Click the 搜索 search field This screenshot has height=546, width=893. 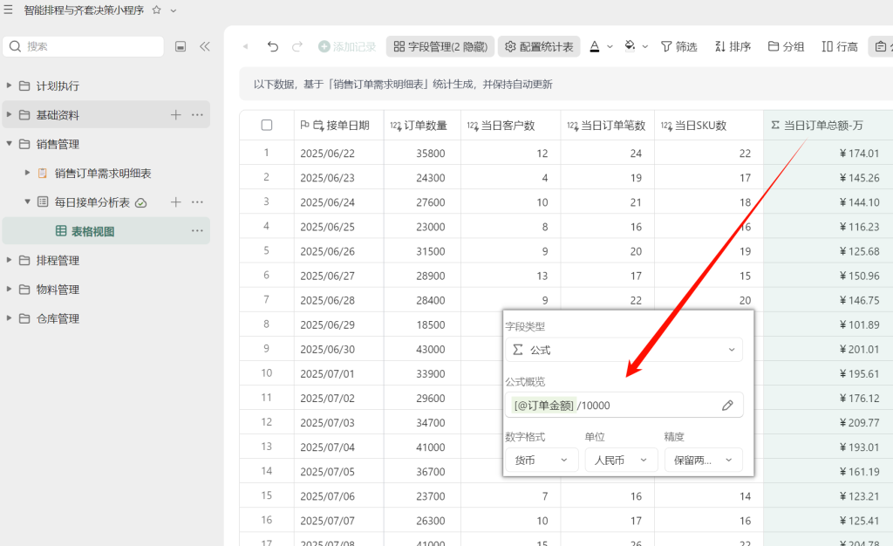click(x=83, y=46)
